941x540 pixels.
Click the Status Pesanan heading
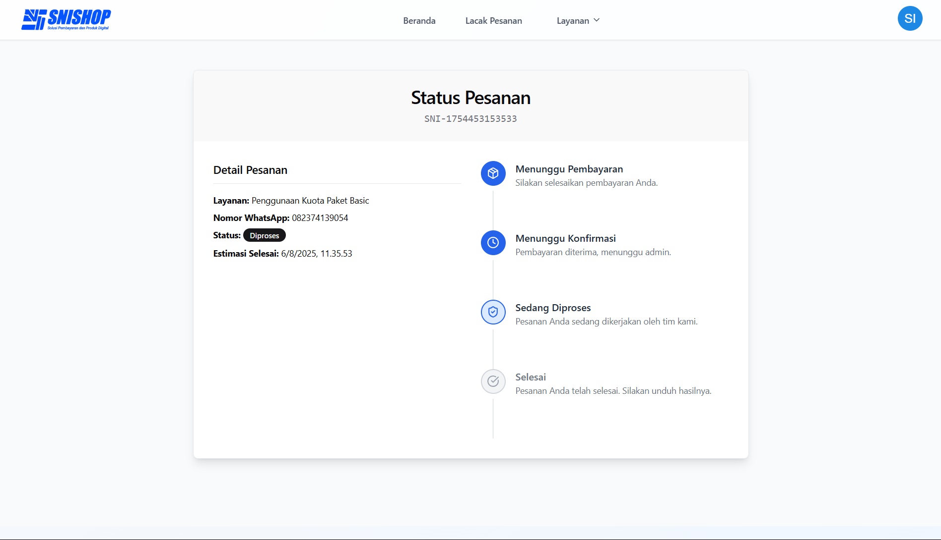(470, 98)
